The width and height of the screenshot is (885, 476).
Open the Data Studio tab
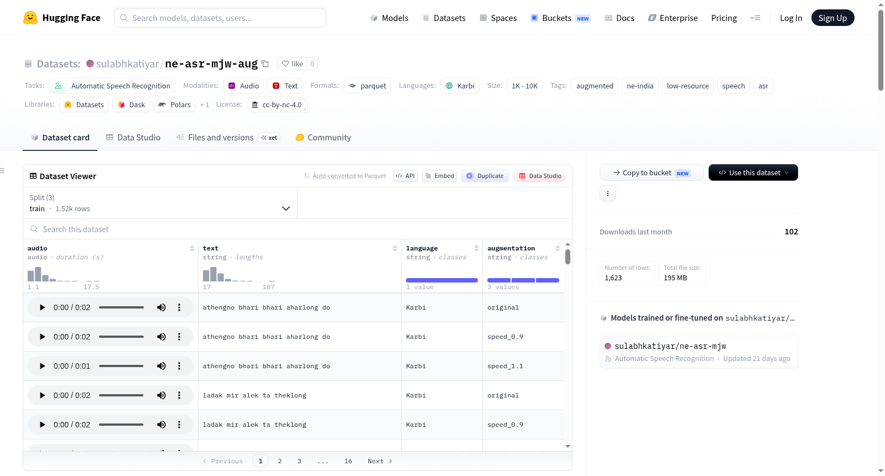coord(133,138)
